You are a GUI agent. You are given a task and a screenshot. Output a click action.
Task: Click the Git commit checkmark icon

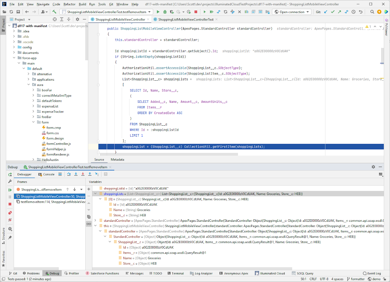pos(333,12)
